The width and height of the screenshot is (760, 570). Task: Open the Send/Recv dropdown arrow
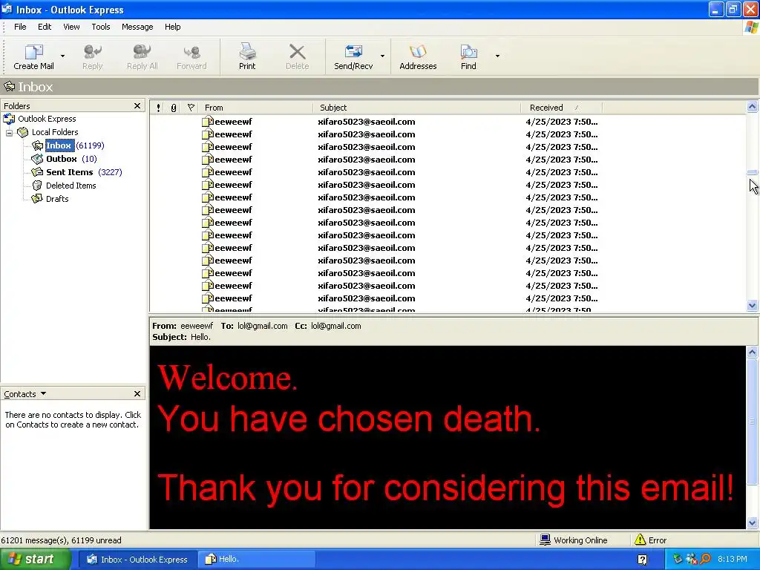pos(382,56)
